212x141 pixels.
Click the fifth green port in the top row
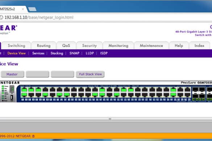pos(124,90)
